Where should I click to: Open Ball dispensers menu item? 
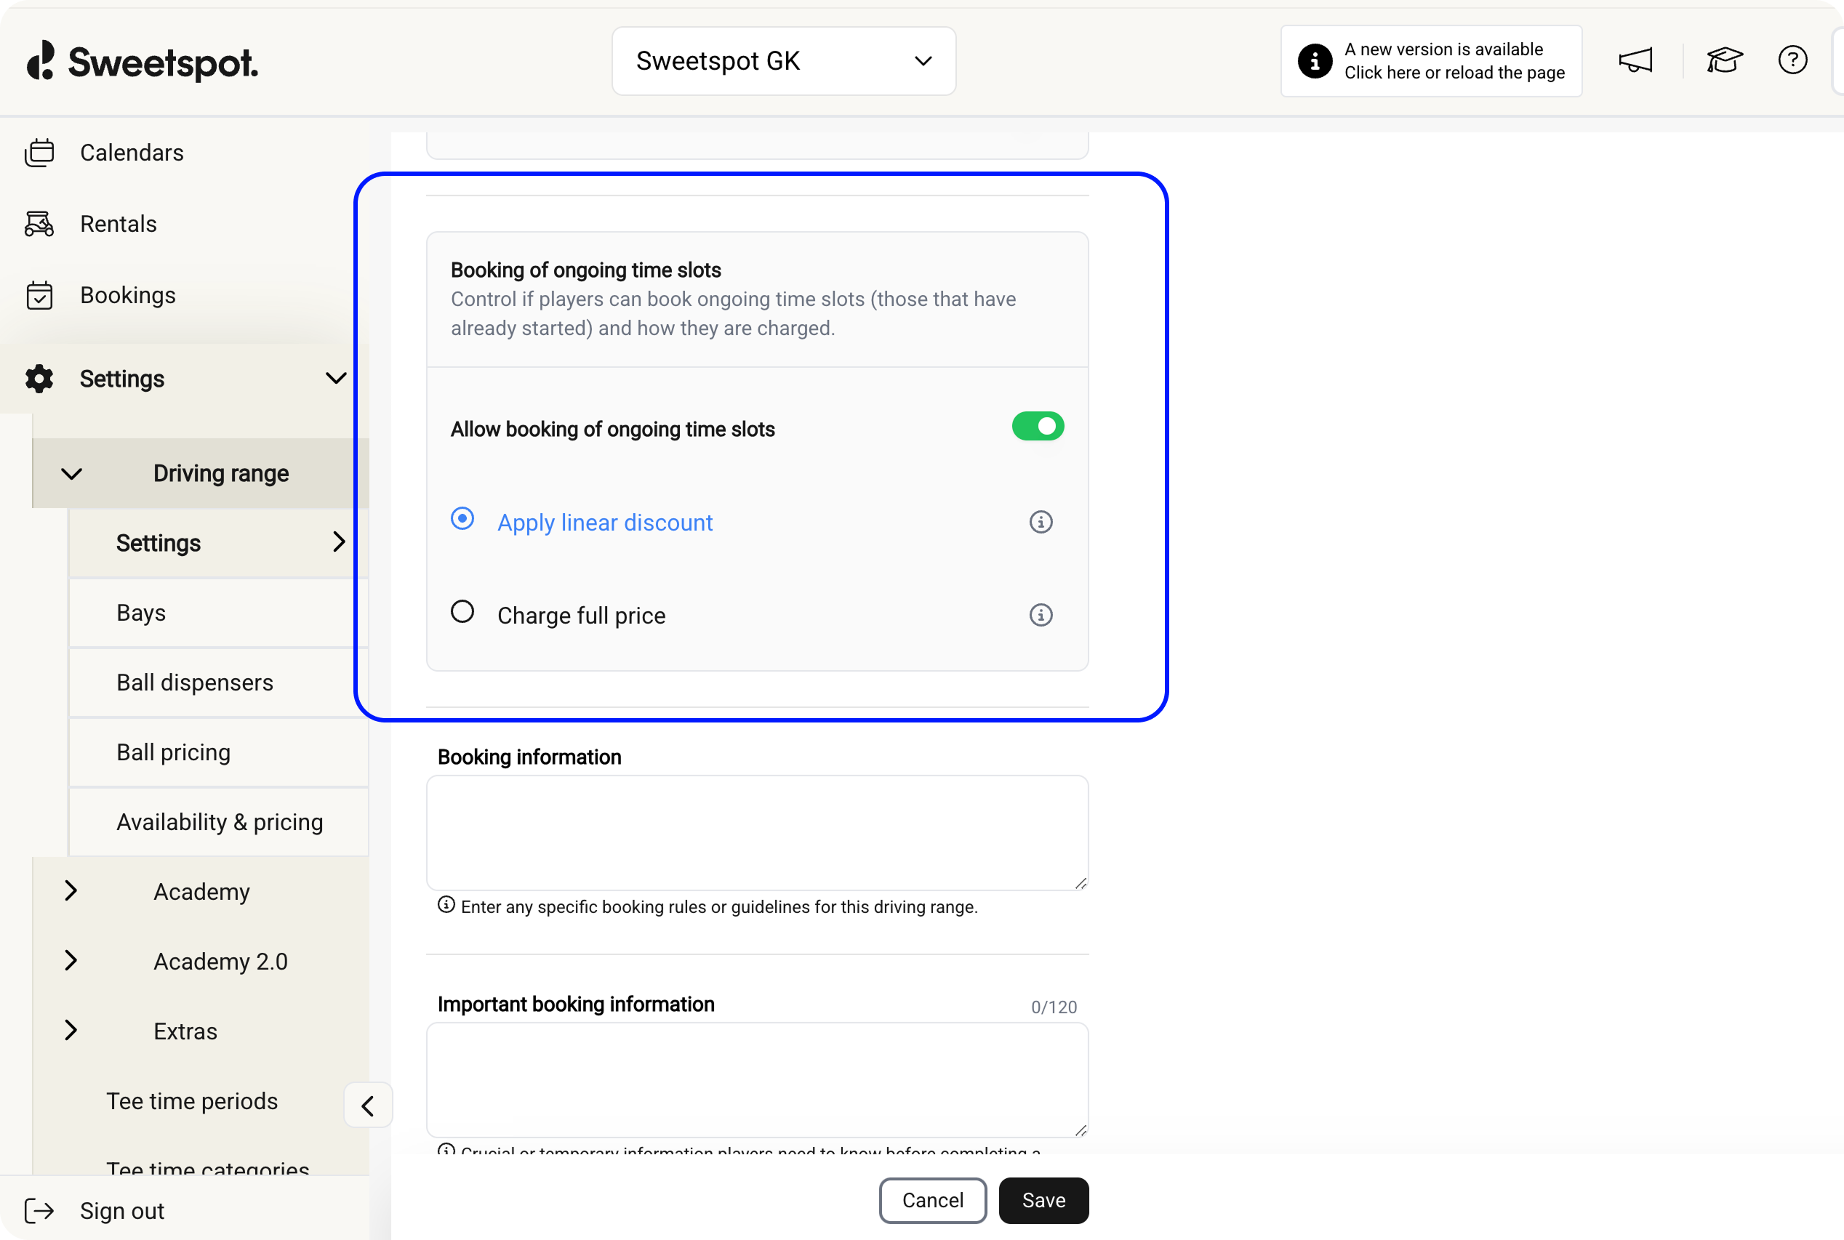click(195, 683)
